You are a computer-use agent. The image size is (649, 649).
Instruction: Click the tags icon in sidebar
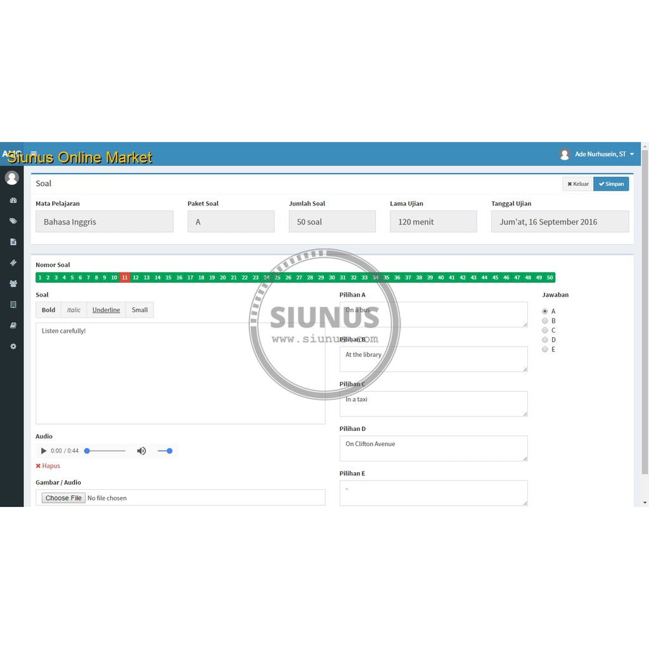tap(13, 221)
